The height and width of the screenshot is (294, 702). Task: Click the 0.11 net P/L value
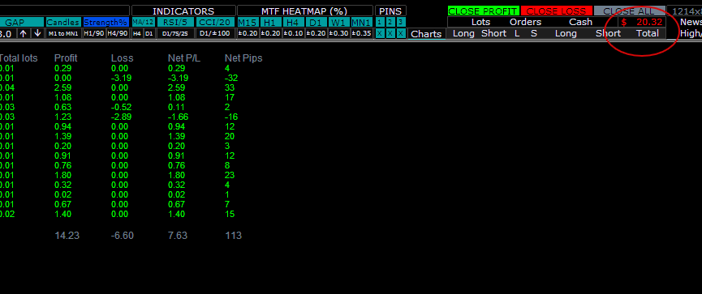pos(175,107)
